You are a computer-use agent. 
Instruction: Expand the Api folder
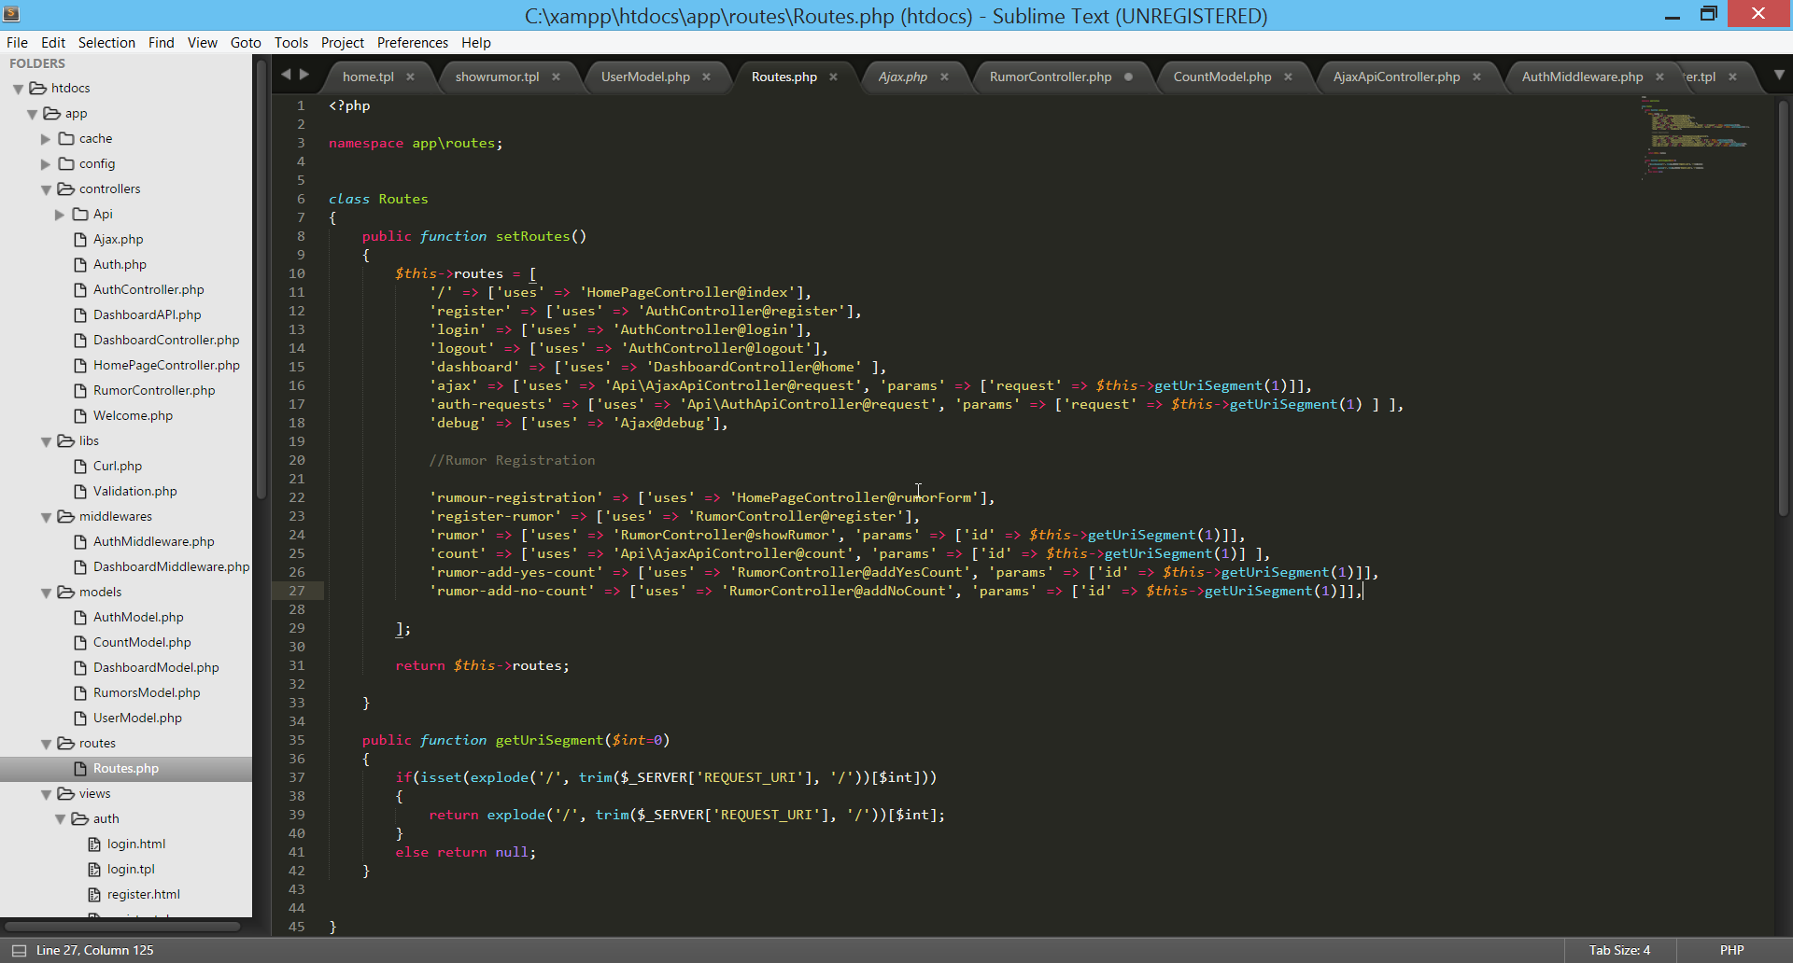tap(60, 215)
